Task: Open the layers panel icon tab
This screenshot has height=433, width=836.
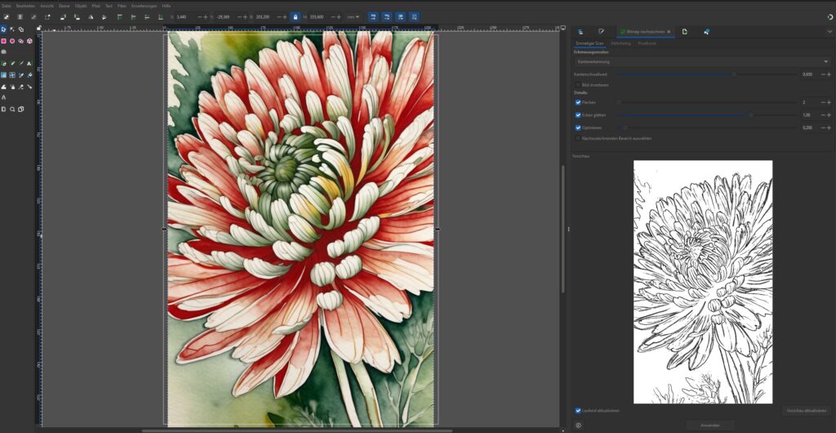Action: 580,32
